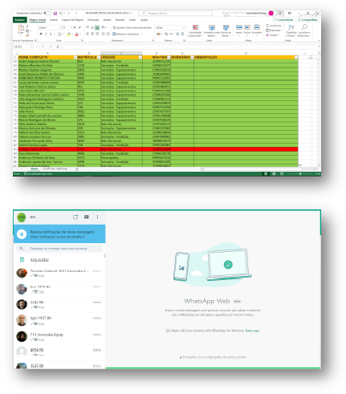Click Formatar como Tabela icon
The width and height of the screenshot is (346, 394).
point(212,27)
